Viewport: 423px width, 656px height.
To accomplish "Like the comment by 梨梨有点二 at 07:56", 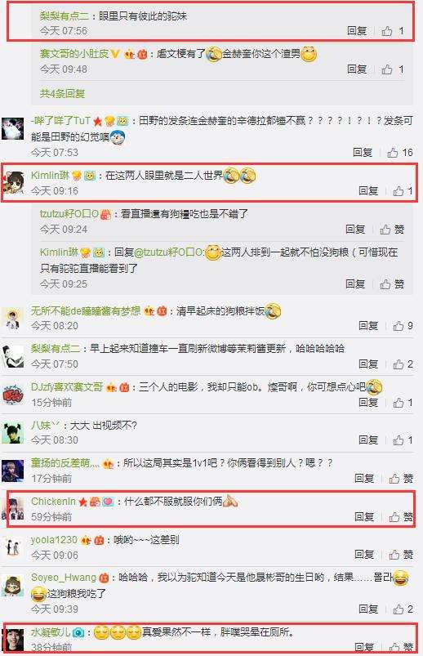I will click(x=393, y=31).
